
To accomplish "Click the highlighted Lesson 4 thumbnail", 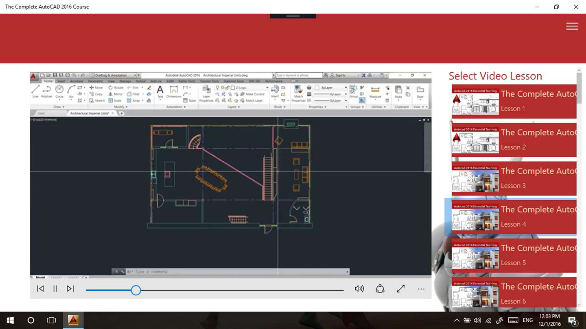I will pyautogui.click(x=475, y=217).
